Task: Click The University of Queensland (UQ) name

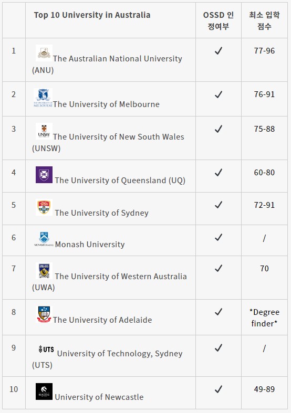Action: coord(120,181)
